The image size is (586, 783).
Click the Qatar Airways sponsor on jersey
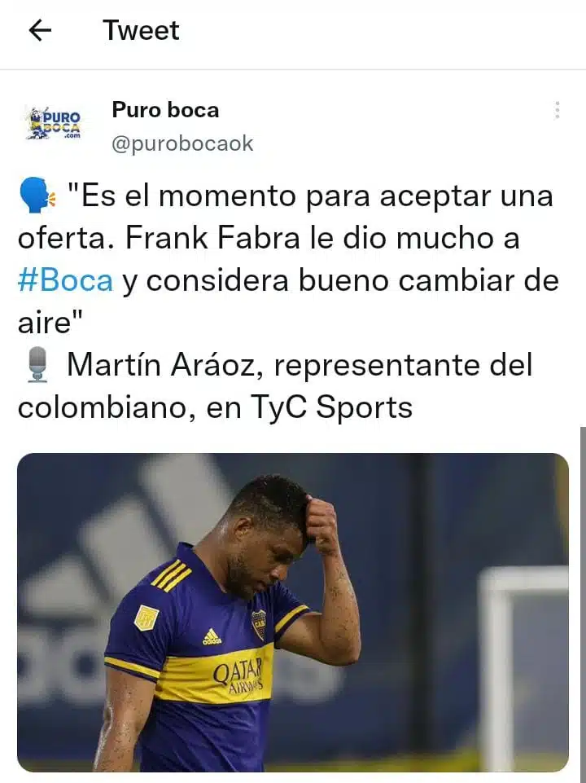tap(238, 675)
